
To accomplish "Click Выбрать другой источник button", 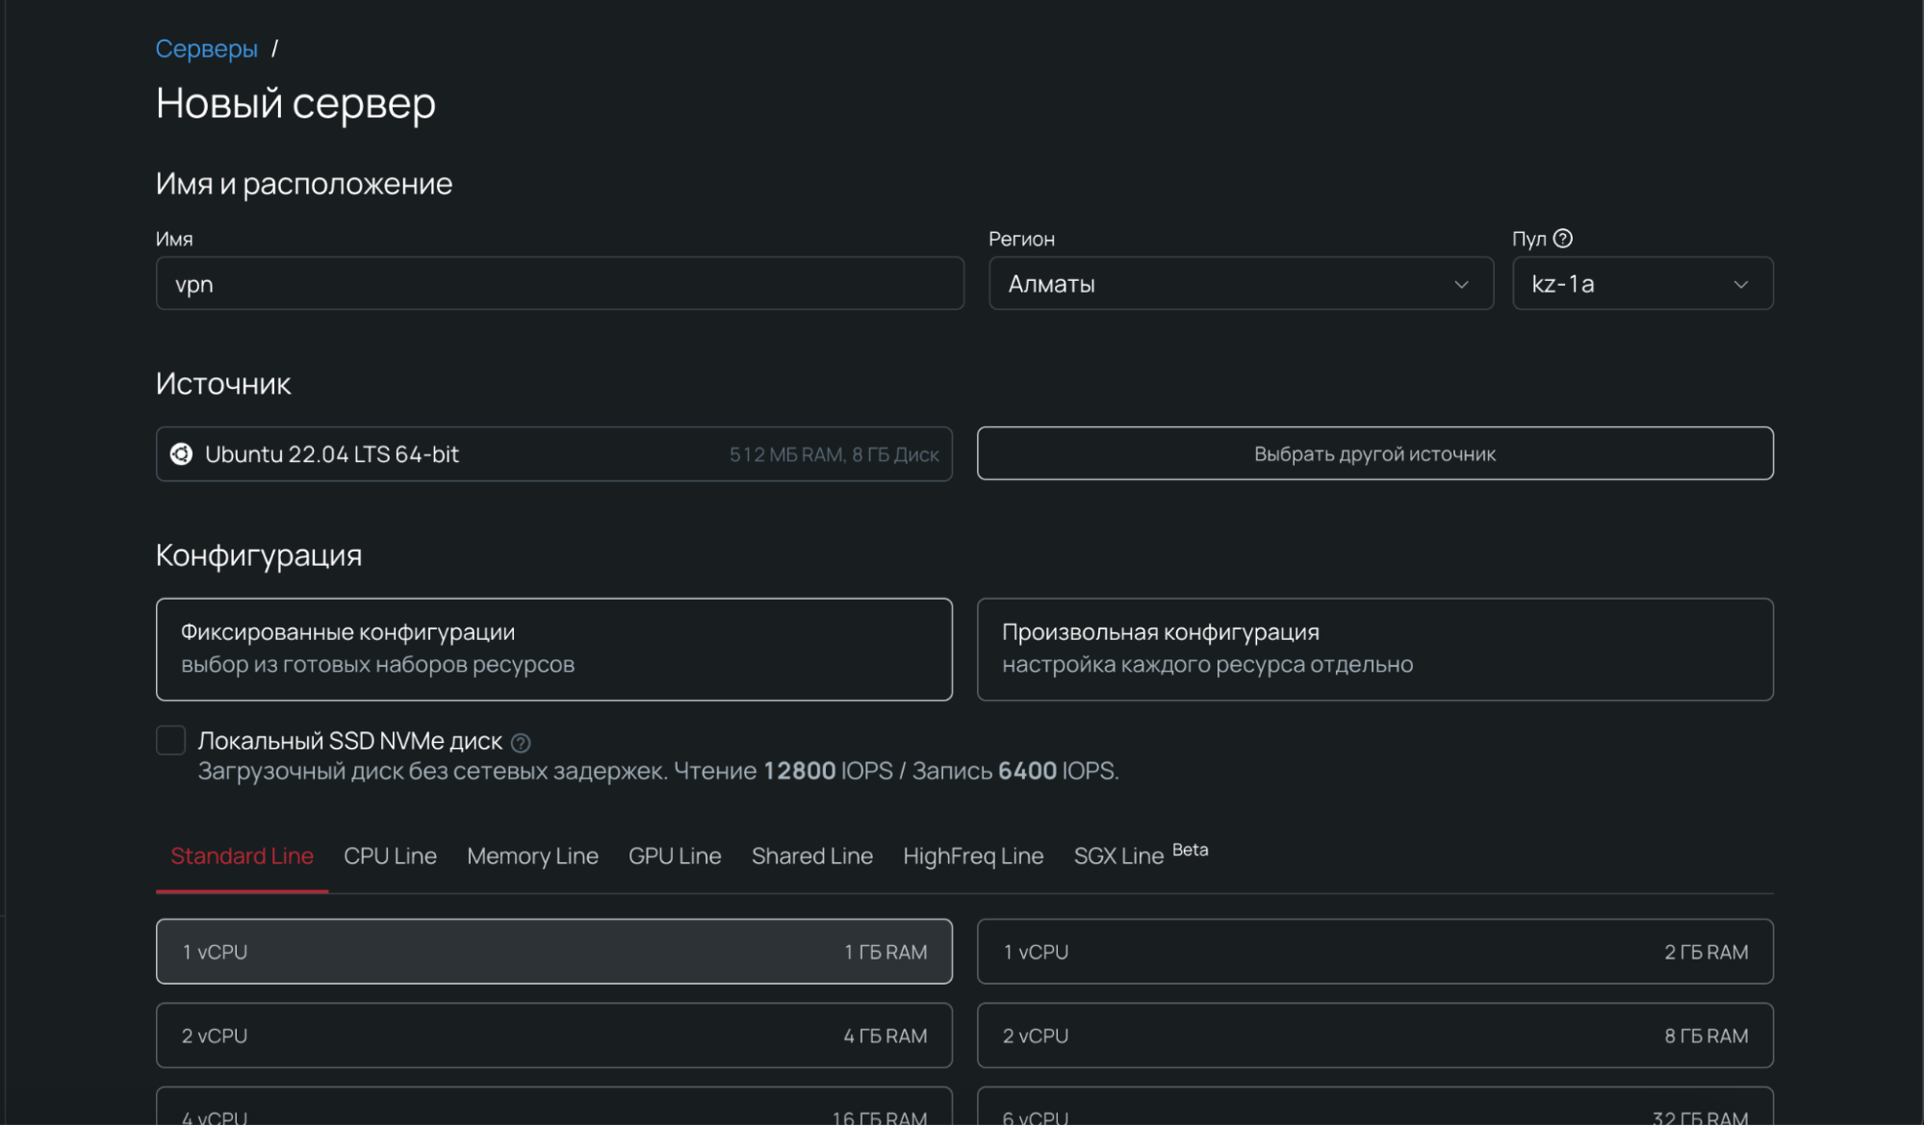I will pyautogui.click(x=1374, y=453).
